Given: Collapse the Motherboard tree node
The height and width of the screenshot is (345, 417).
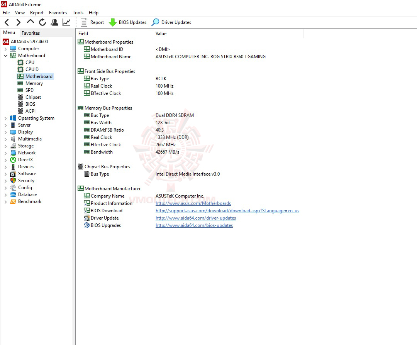Looking at the screenshot, I should (5, 56).
